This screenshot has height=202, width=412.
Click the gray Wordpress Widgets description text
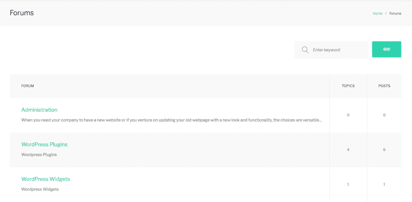coord(40,189)
